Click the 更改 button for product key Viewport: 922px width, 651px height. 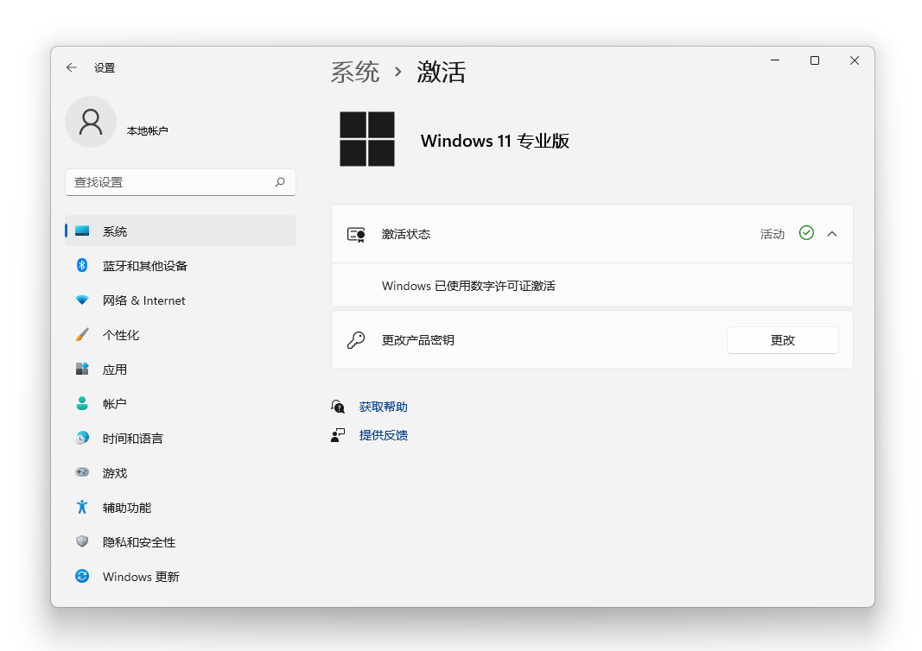click(783, 340)
